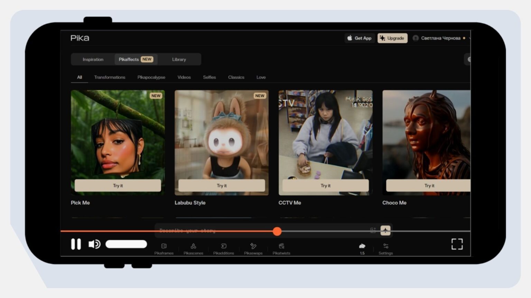Click the sparkle generate button in prompt
The height and width of the screenshot is (298, 531).
385,230
